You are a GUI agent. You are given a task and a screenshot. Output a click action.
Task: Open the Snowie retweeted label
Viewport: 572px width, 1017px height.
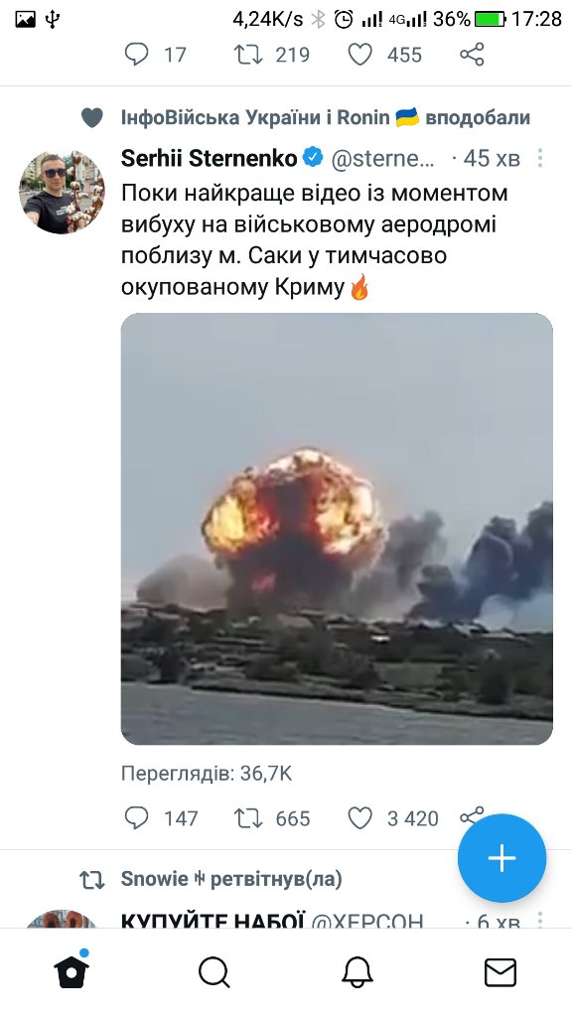coord(230,879)
